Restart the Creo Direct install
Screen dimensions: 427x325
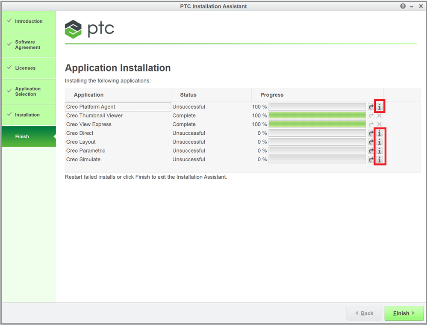point(371,133)
